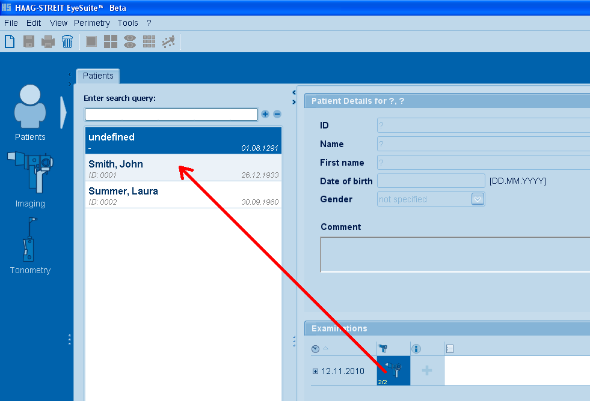Open the Imaging module in sidebar
Screen dimensions: 590x401
[30, 179]
